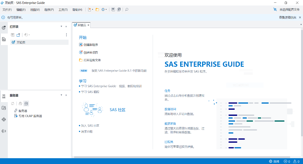Open the 学习 SAS 编程 link

pos(90,92)
